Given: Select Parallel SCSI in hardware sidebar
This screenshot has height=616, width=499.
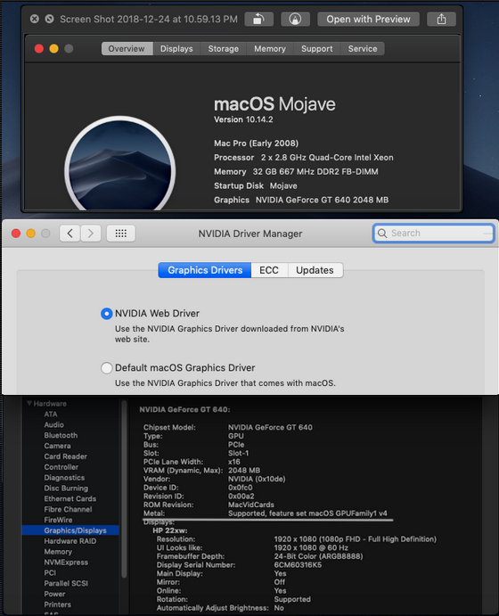Looking at the screenshot, I should tap(66, 583).
